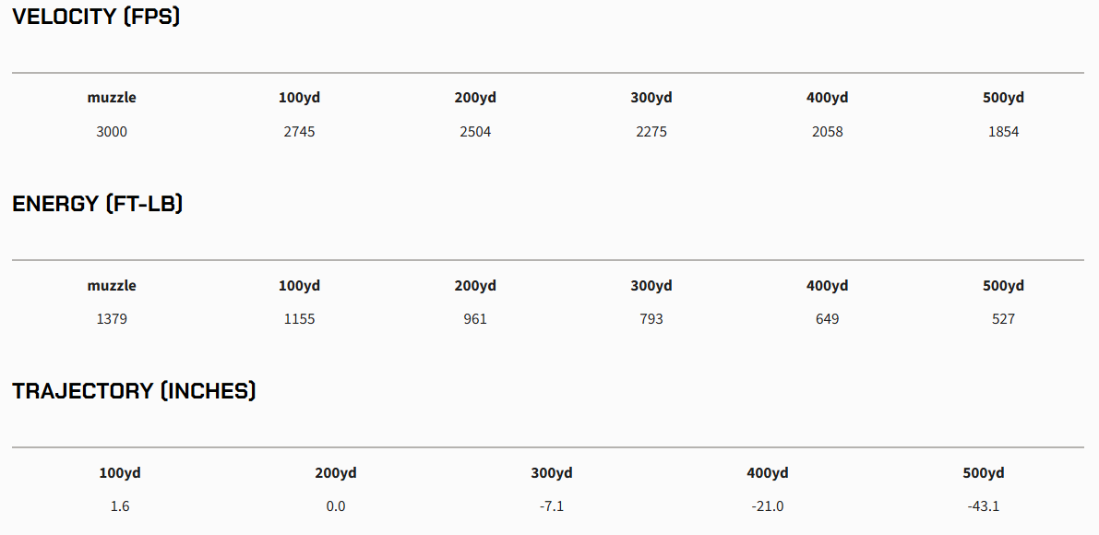Select the 500yd velocity value 1854

point(1003,132)
